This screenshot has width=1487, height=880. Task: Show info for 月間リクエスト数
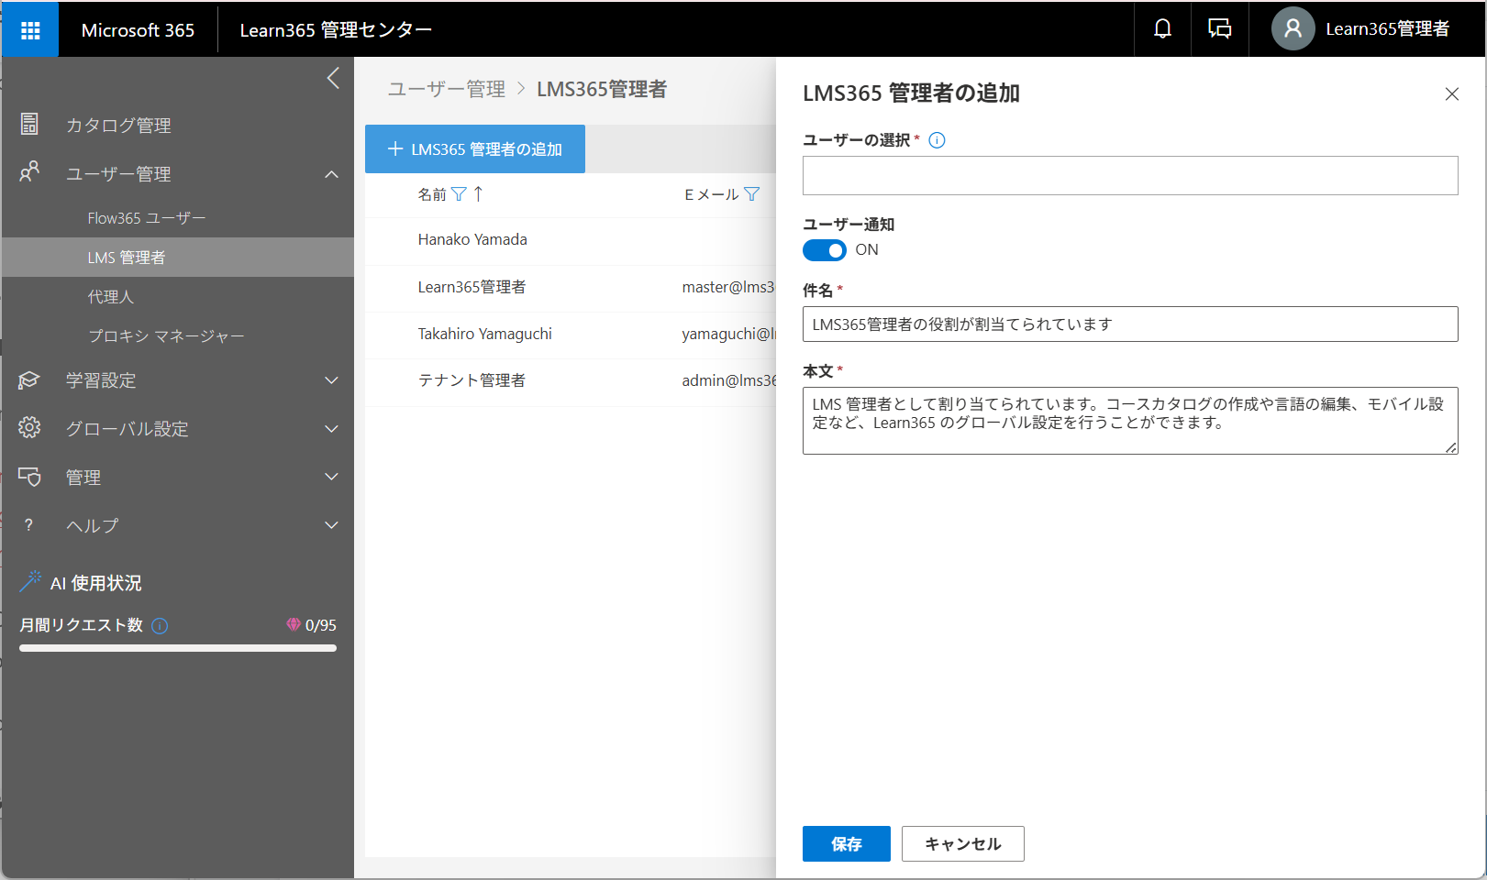(160, 626)
